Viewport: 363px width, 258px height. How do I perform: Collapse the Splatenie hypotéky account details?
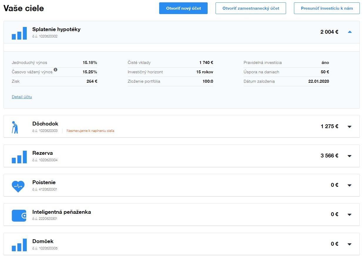[349, 32]
